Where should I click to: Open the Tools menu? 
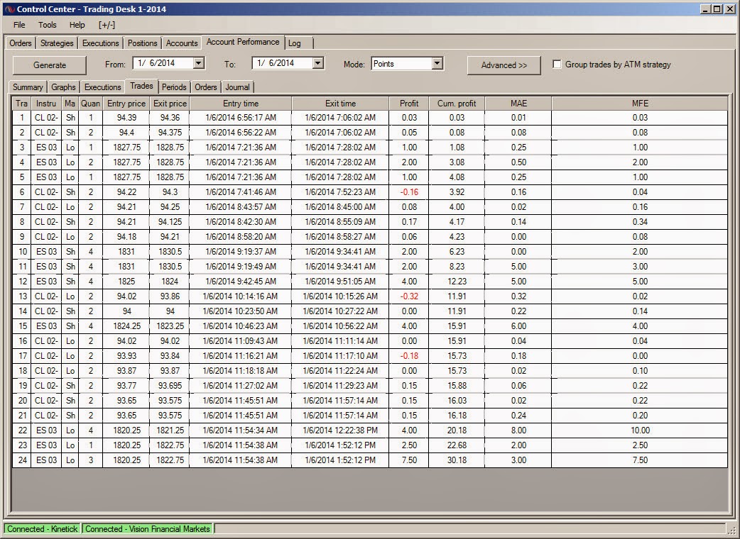click(47, 25)
